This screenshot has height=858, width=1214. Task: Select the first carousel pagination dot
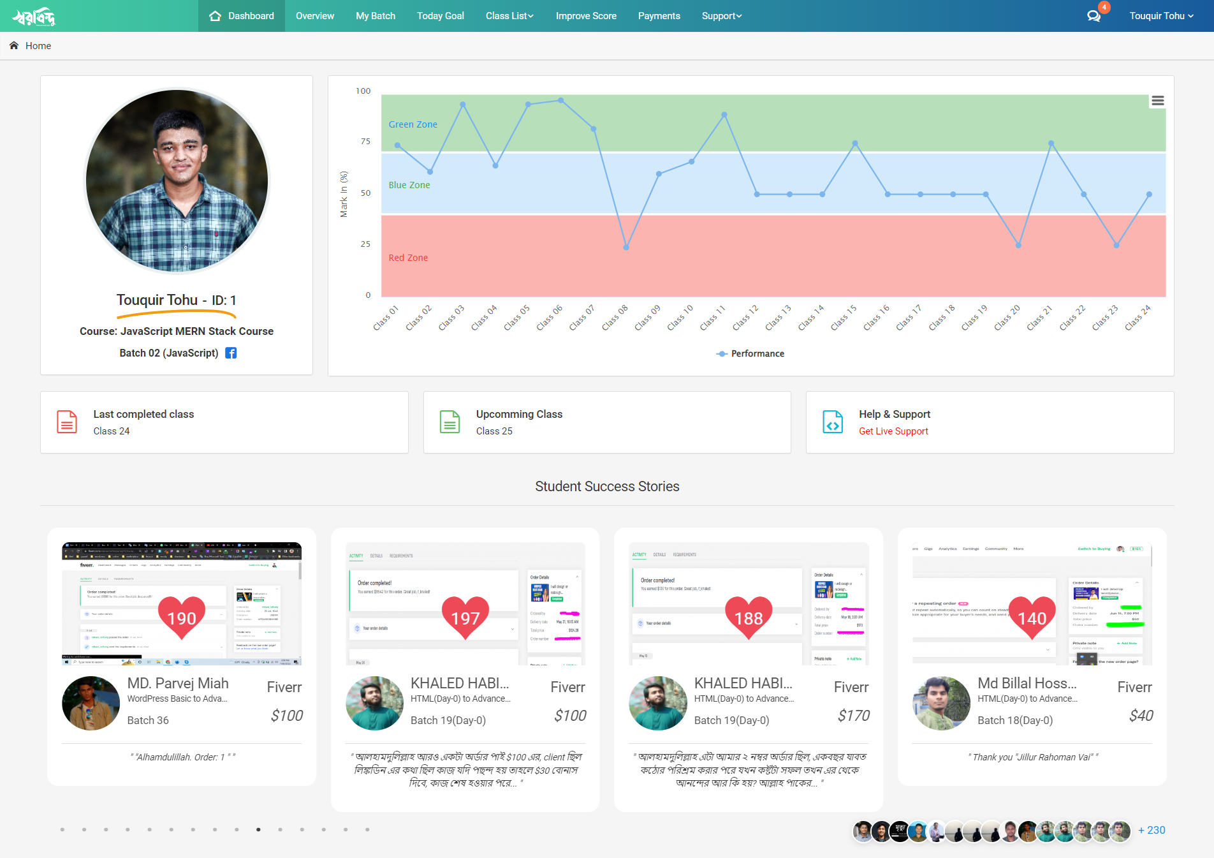pyautogui.click(x=62, y=830)
